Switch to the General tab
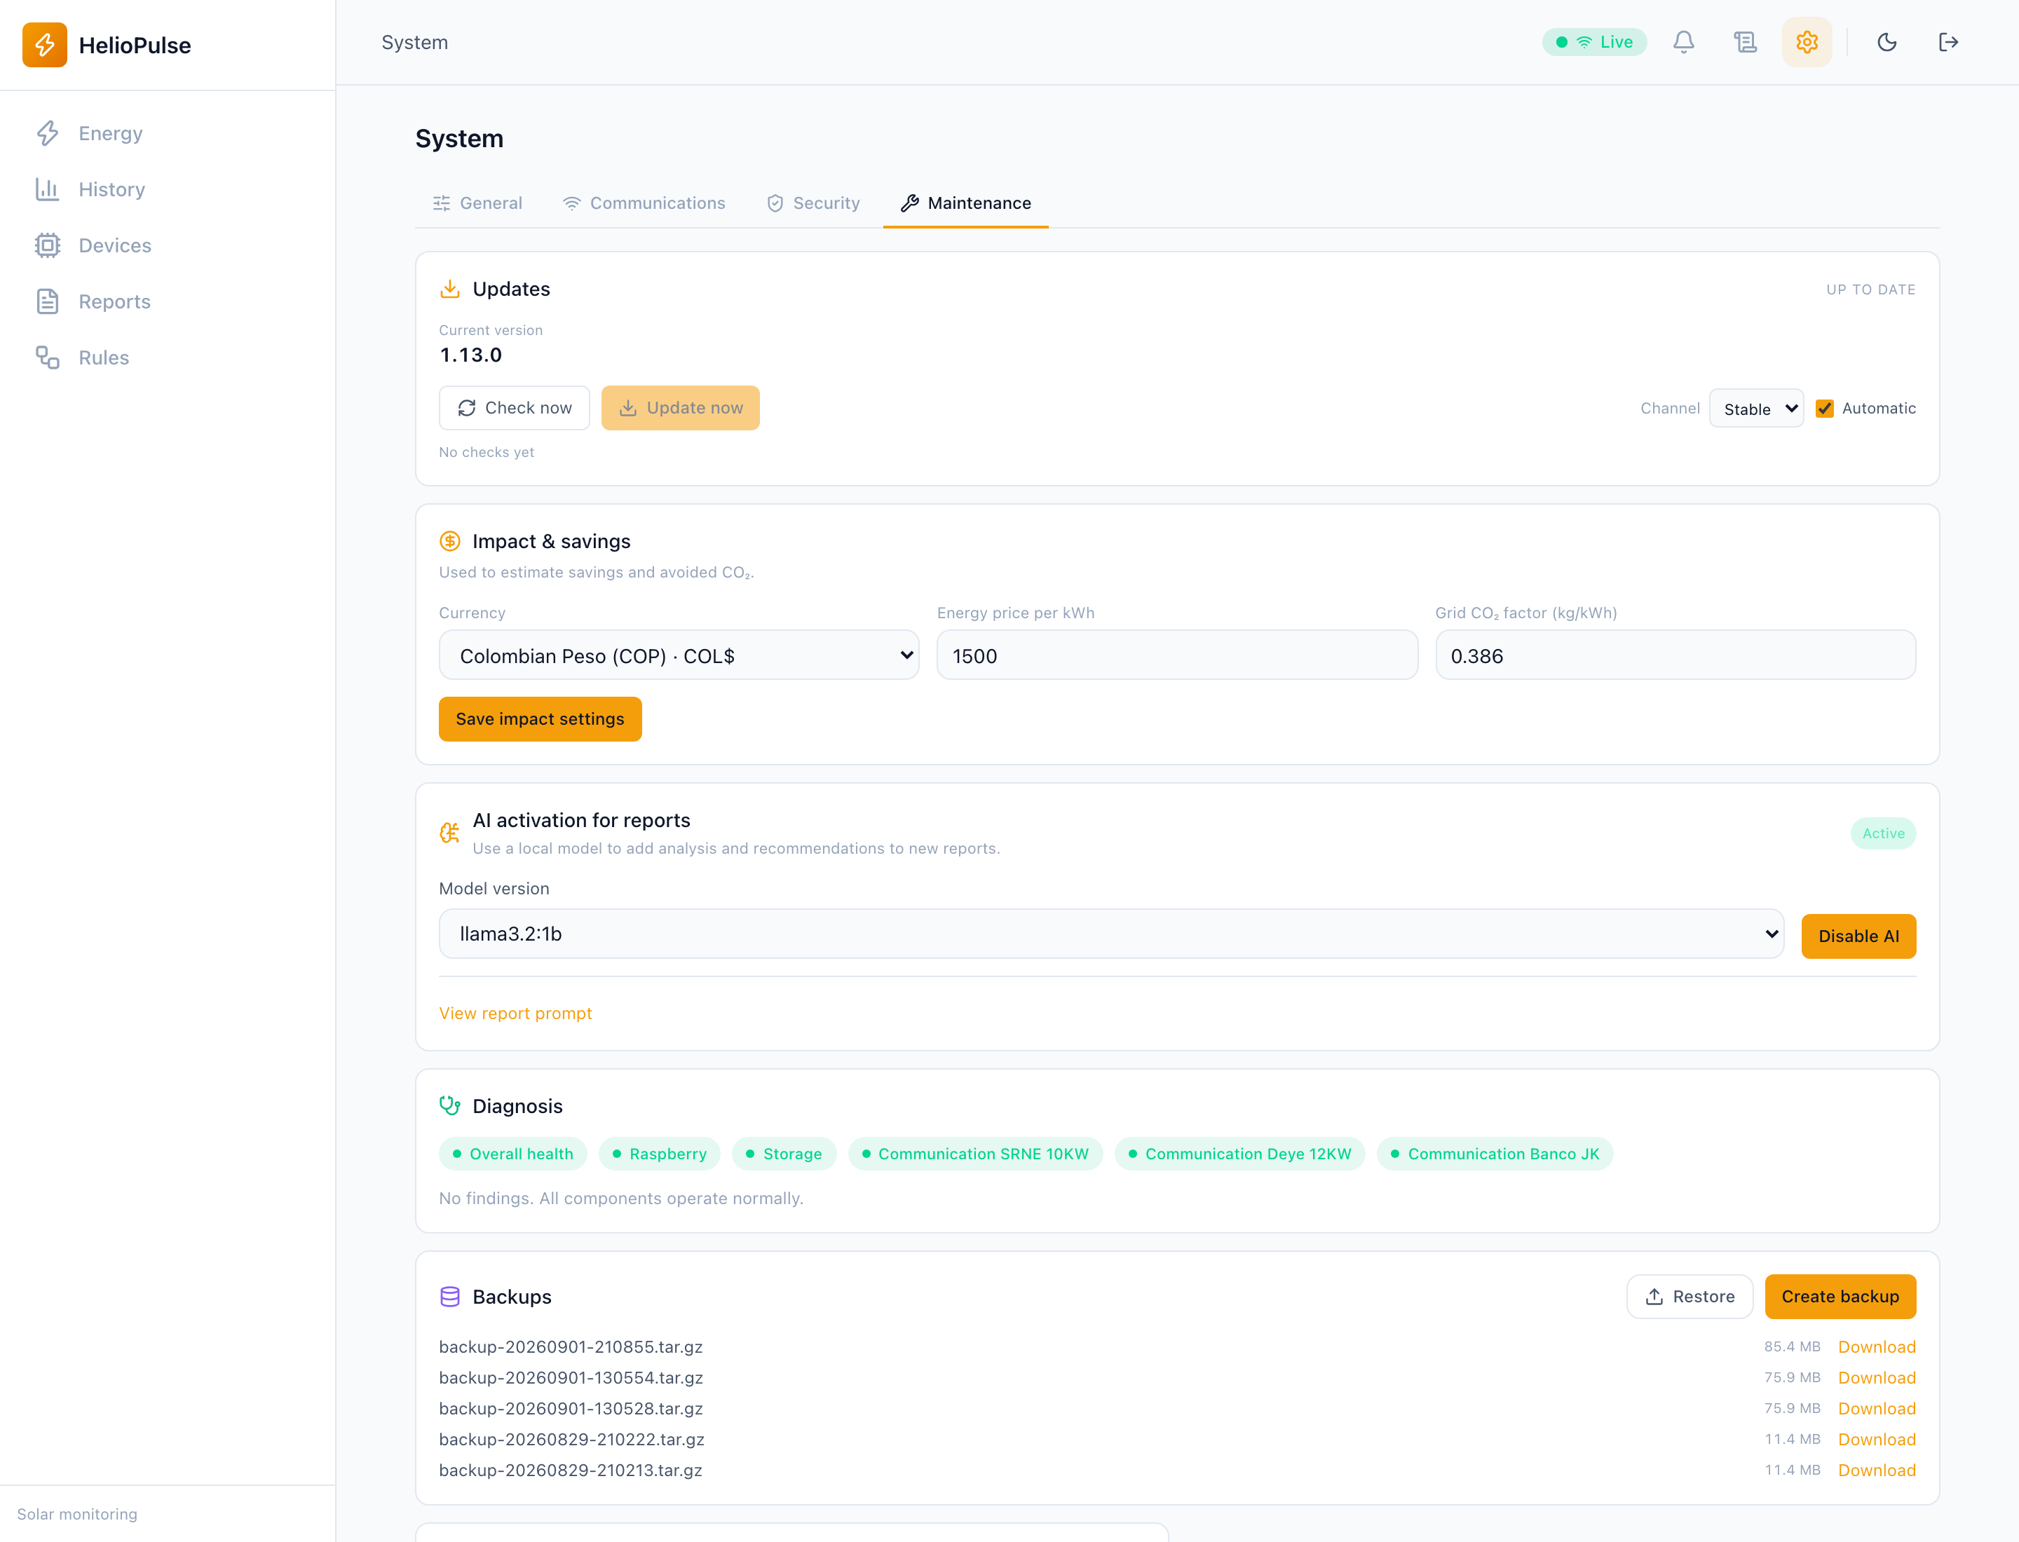 (x=477, y=203)
